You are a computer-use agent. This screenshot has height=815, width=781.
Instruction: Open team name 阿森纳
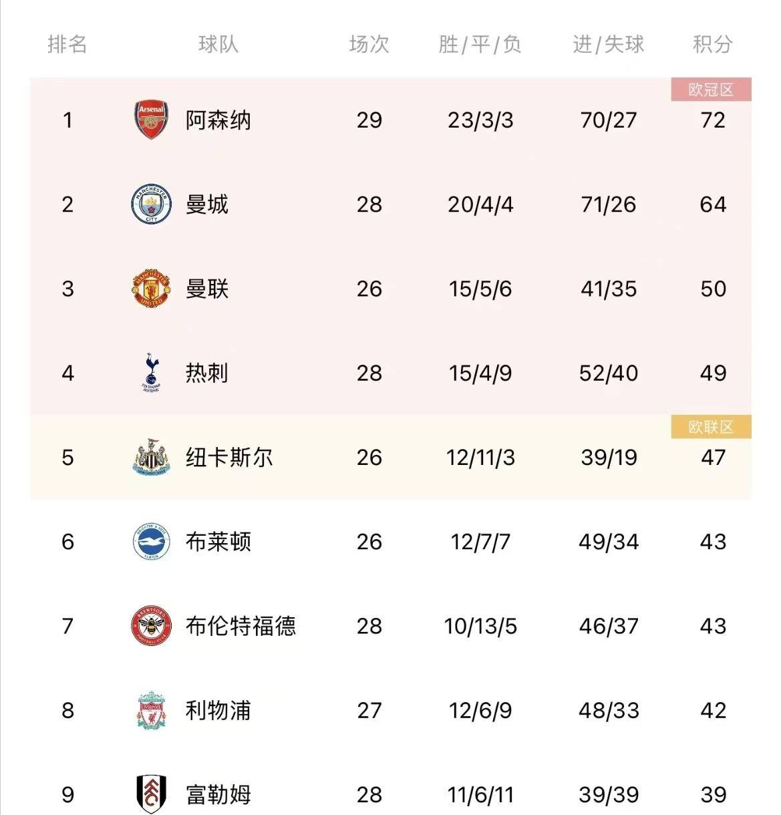(218, 120)
